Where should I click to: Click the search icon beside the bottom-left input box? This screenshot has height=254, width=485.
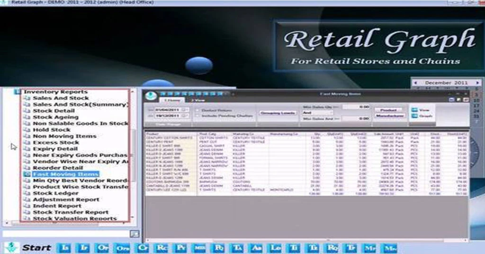click(x=135, y=234)
